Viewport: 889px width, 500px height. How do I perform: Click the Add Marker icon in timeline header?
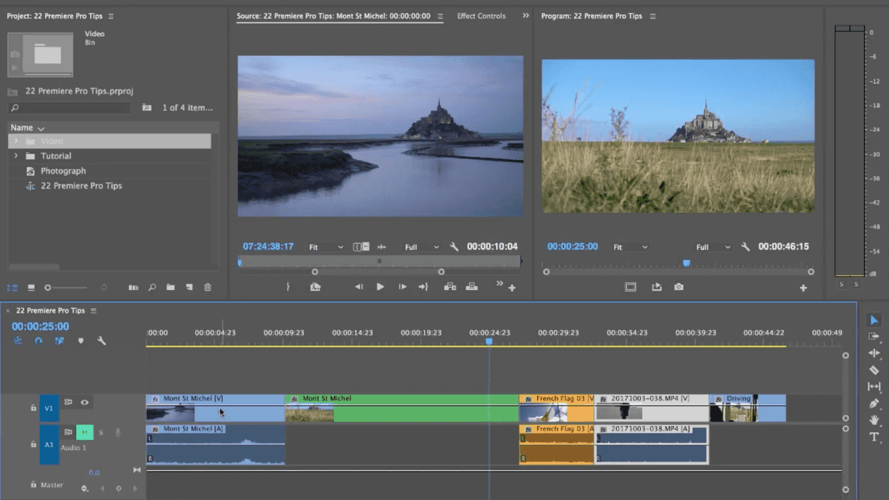click(81, 341)
